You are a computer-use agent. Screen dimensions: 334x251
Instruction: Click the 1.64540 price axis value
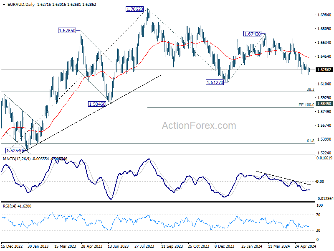(x=324, y=56)
